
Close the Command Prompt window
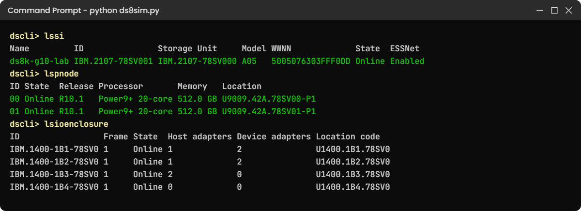(x=568, y=10)
